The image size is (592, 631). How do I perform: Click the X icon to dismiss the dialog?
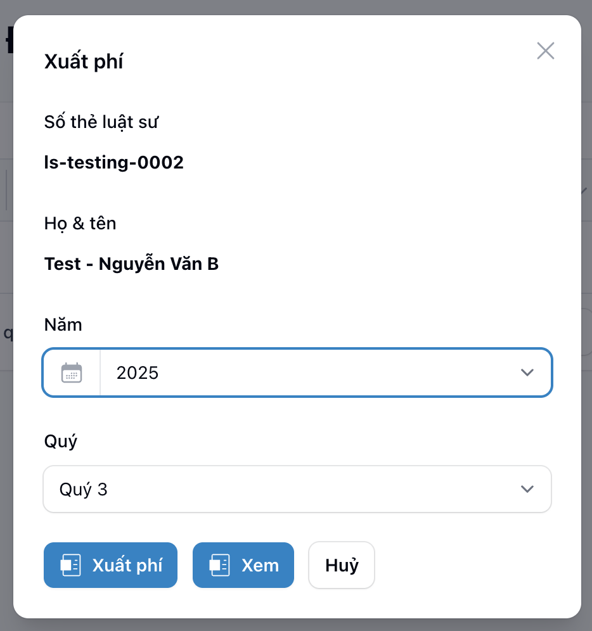tap(545, 51)
